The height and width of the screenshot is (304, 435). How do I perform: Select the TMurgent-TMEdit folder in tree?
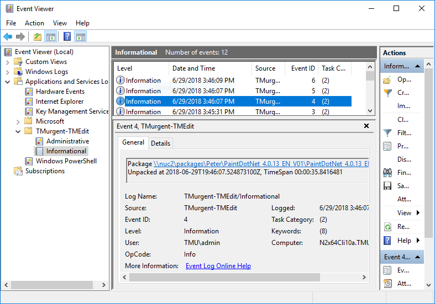[62, 131]
